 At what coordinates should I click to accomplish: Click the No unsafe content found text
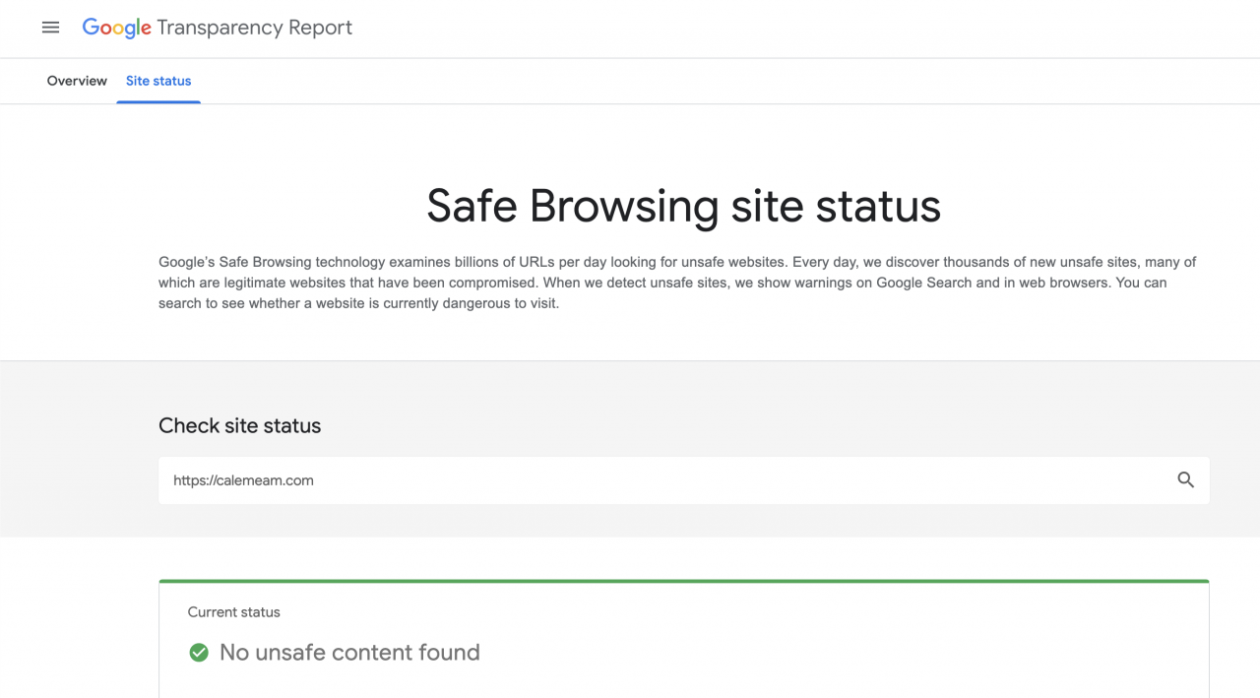point(349,652)
